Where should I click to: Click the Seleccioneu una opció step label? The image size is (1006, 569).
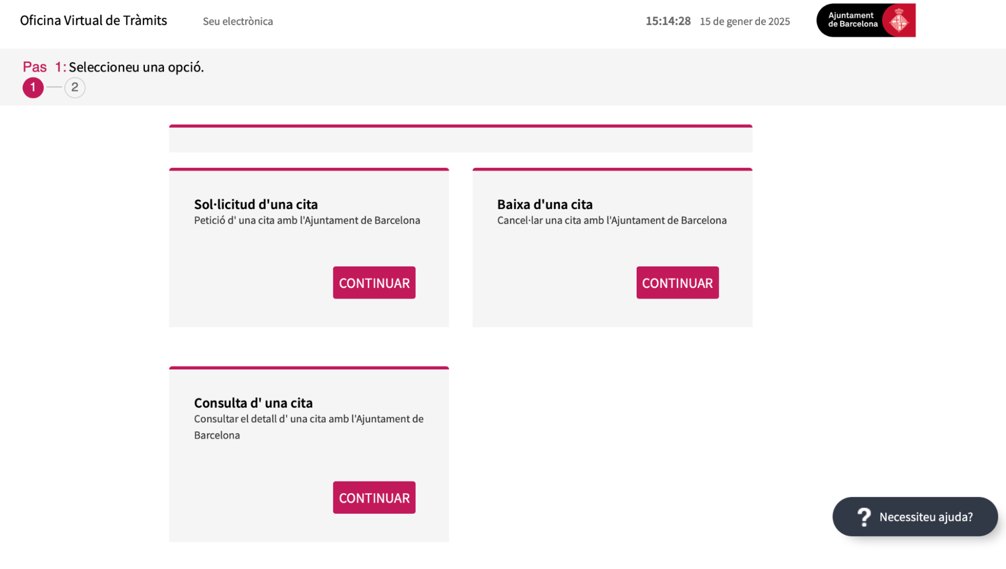pos(136,67)
